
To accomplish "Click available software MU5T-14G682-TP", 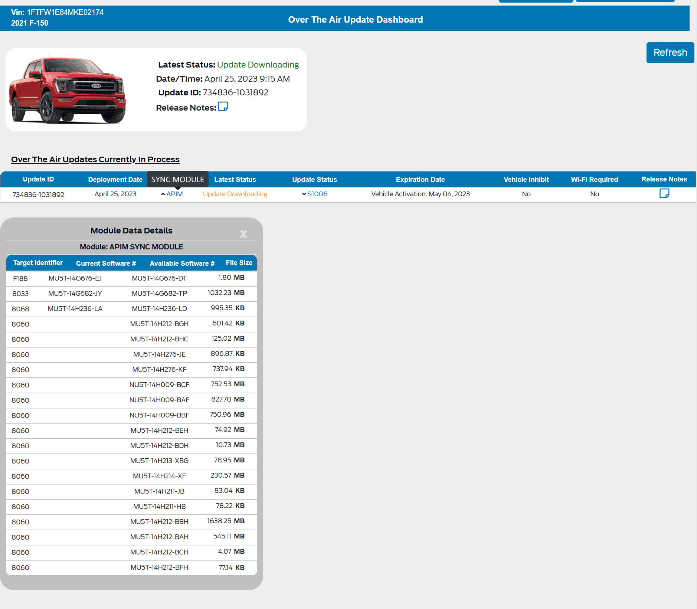I will [159, 294].
